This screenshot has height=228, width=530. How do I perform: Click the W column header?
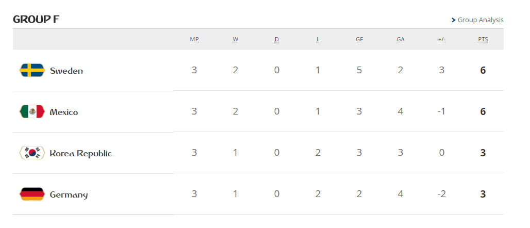point(236,39)
